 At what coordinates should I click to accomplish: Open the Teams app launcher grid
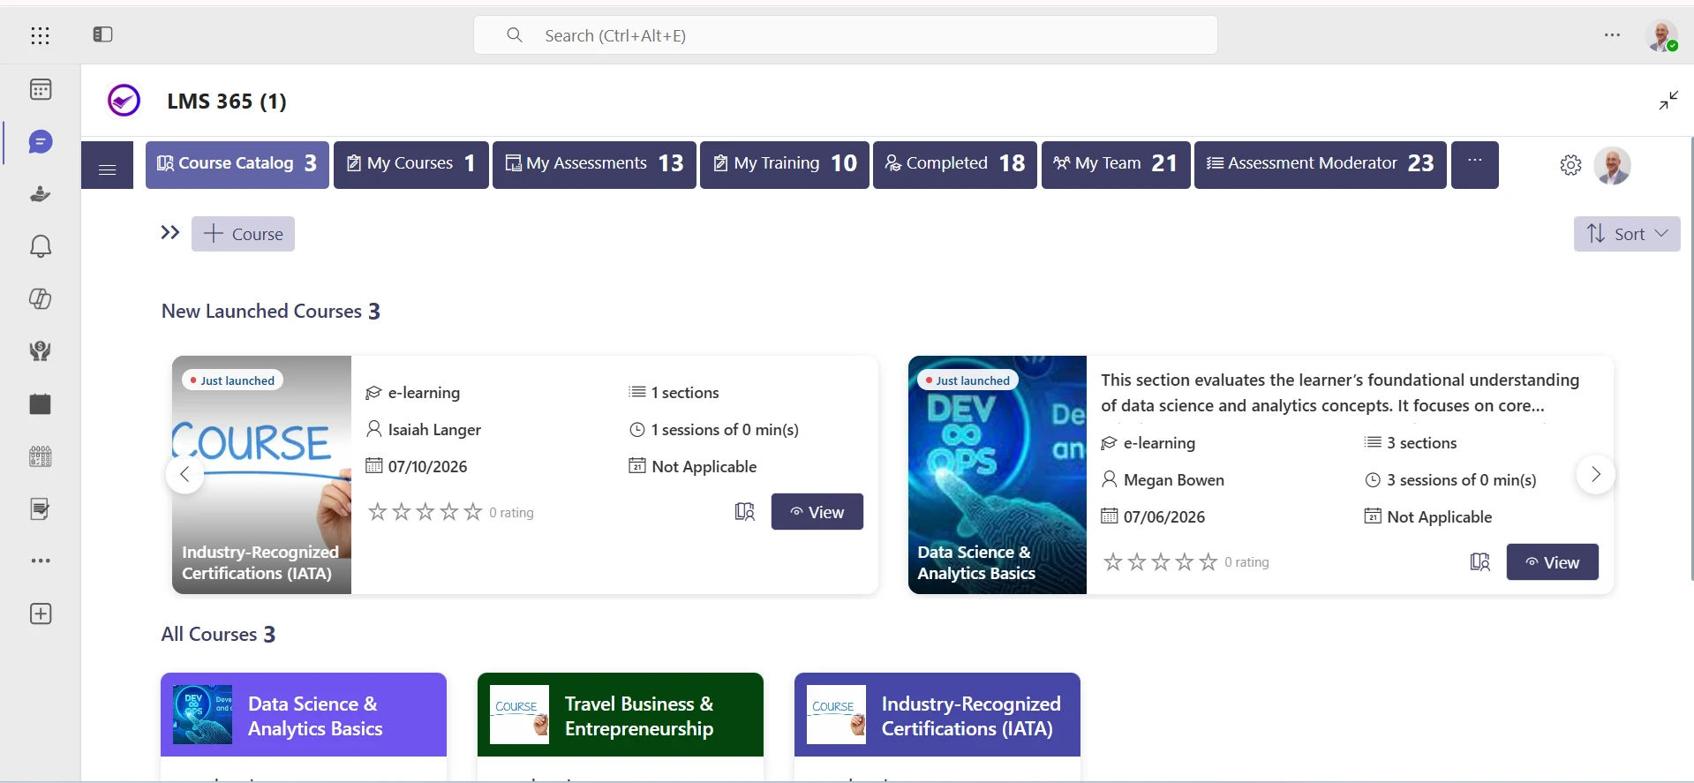pyautogui.click(x=40, y=35)
